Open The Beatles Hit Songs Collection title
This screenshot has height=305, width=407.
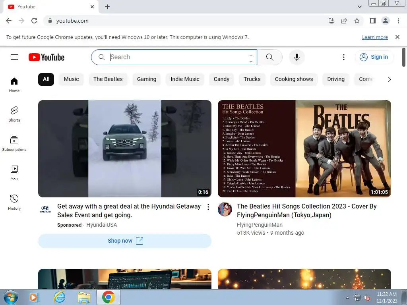306,210
